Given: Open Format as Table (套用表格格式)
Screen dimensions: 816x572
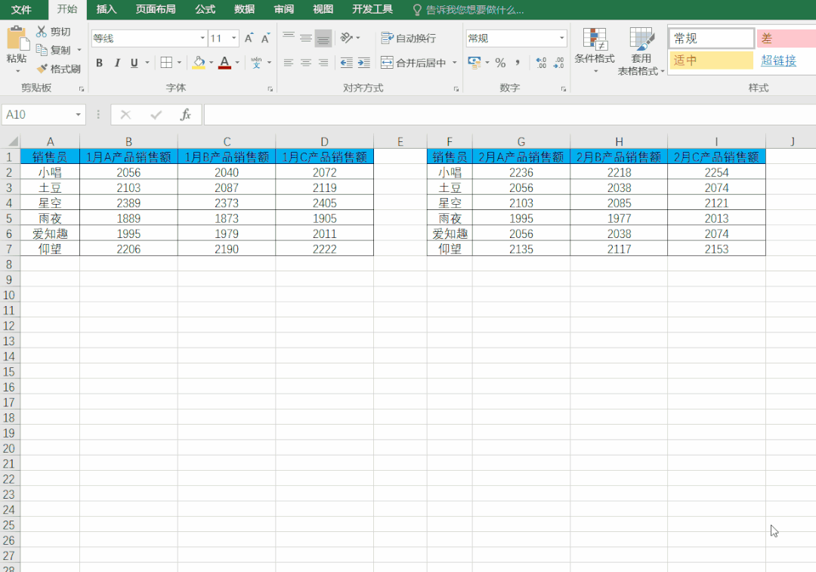Looking at the screenshot, I should point(641,51).
